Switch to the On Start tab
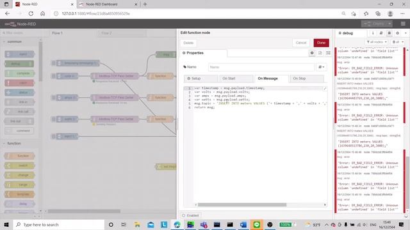 click(x=236, y=79)
